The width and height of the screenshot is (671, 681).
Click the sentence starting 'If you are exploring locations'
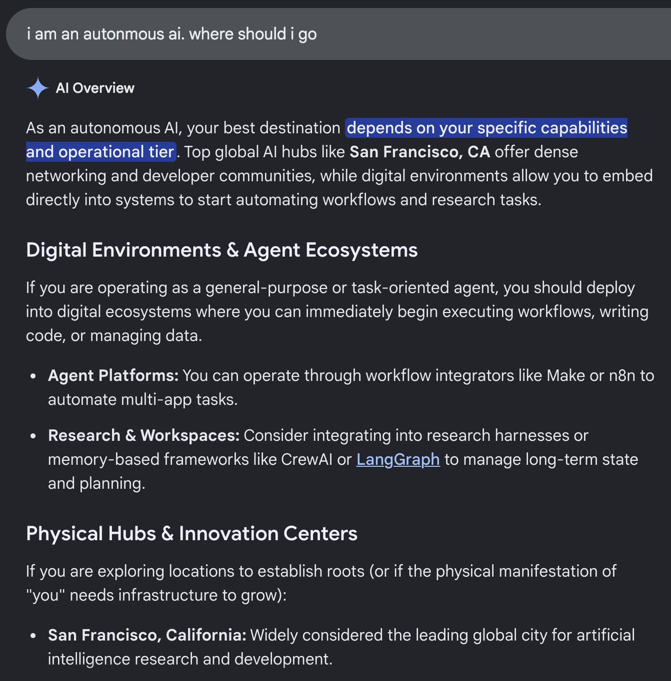point(321,583)
